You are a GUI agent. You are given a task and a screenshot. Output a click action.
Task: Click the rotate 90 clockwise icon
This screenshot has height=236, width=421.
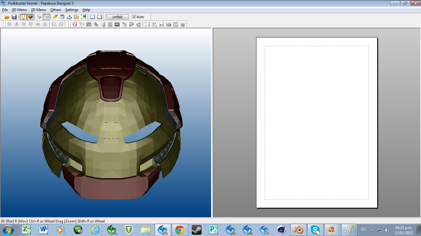[x=61, y=24]
